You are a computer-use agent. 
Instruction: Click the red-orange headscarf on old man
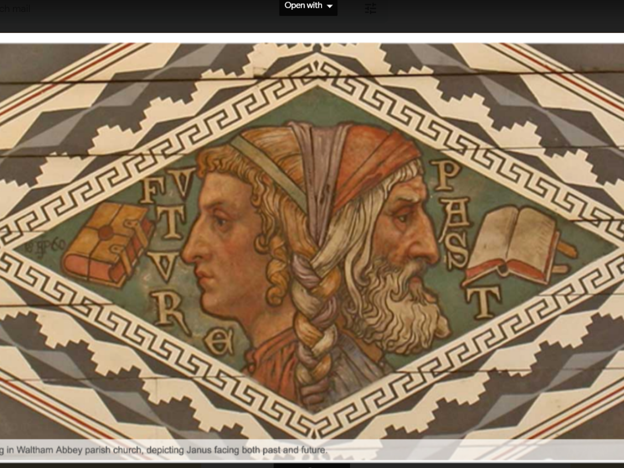(372, 159)
